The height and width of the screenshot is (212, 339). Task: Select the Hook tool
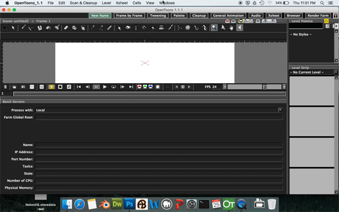(x=196, y=28)
